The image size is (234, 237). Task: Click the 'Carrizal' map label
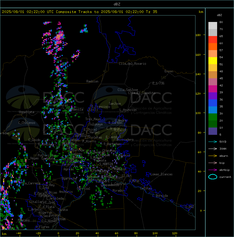point(84,189)
